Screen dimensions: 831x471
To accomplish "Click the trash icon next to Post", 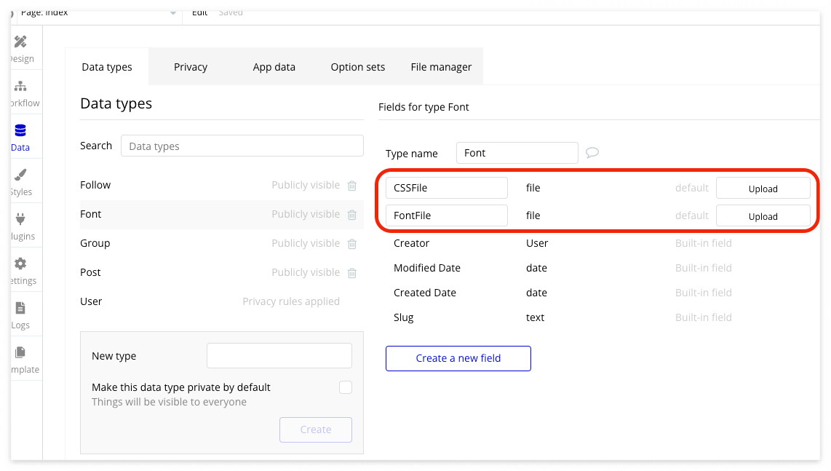I will click(352, 273).
